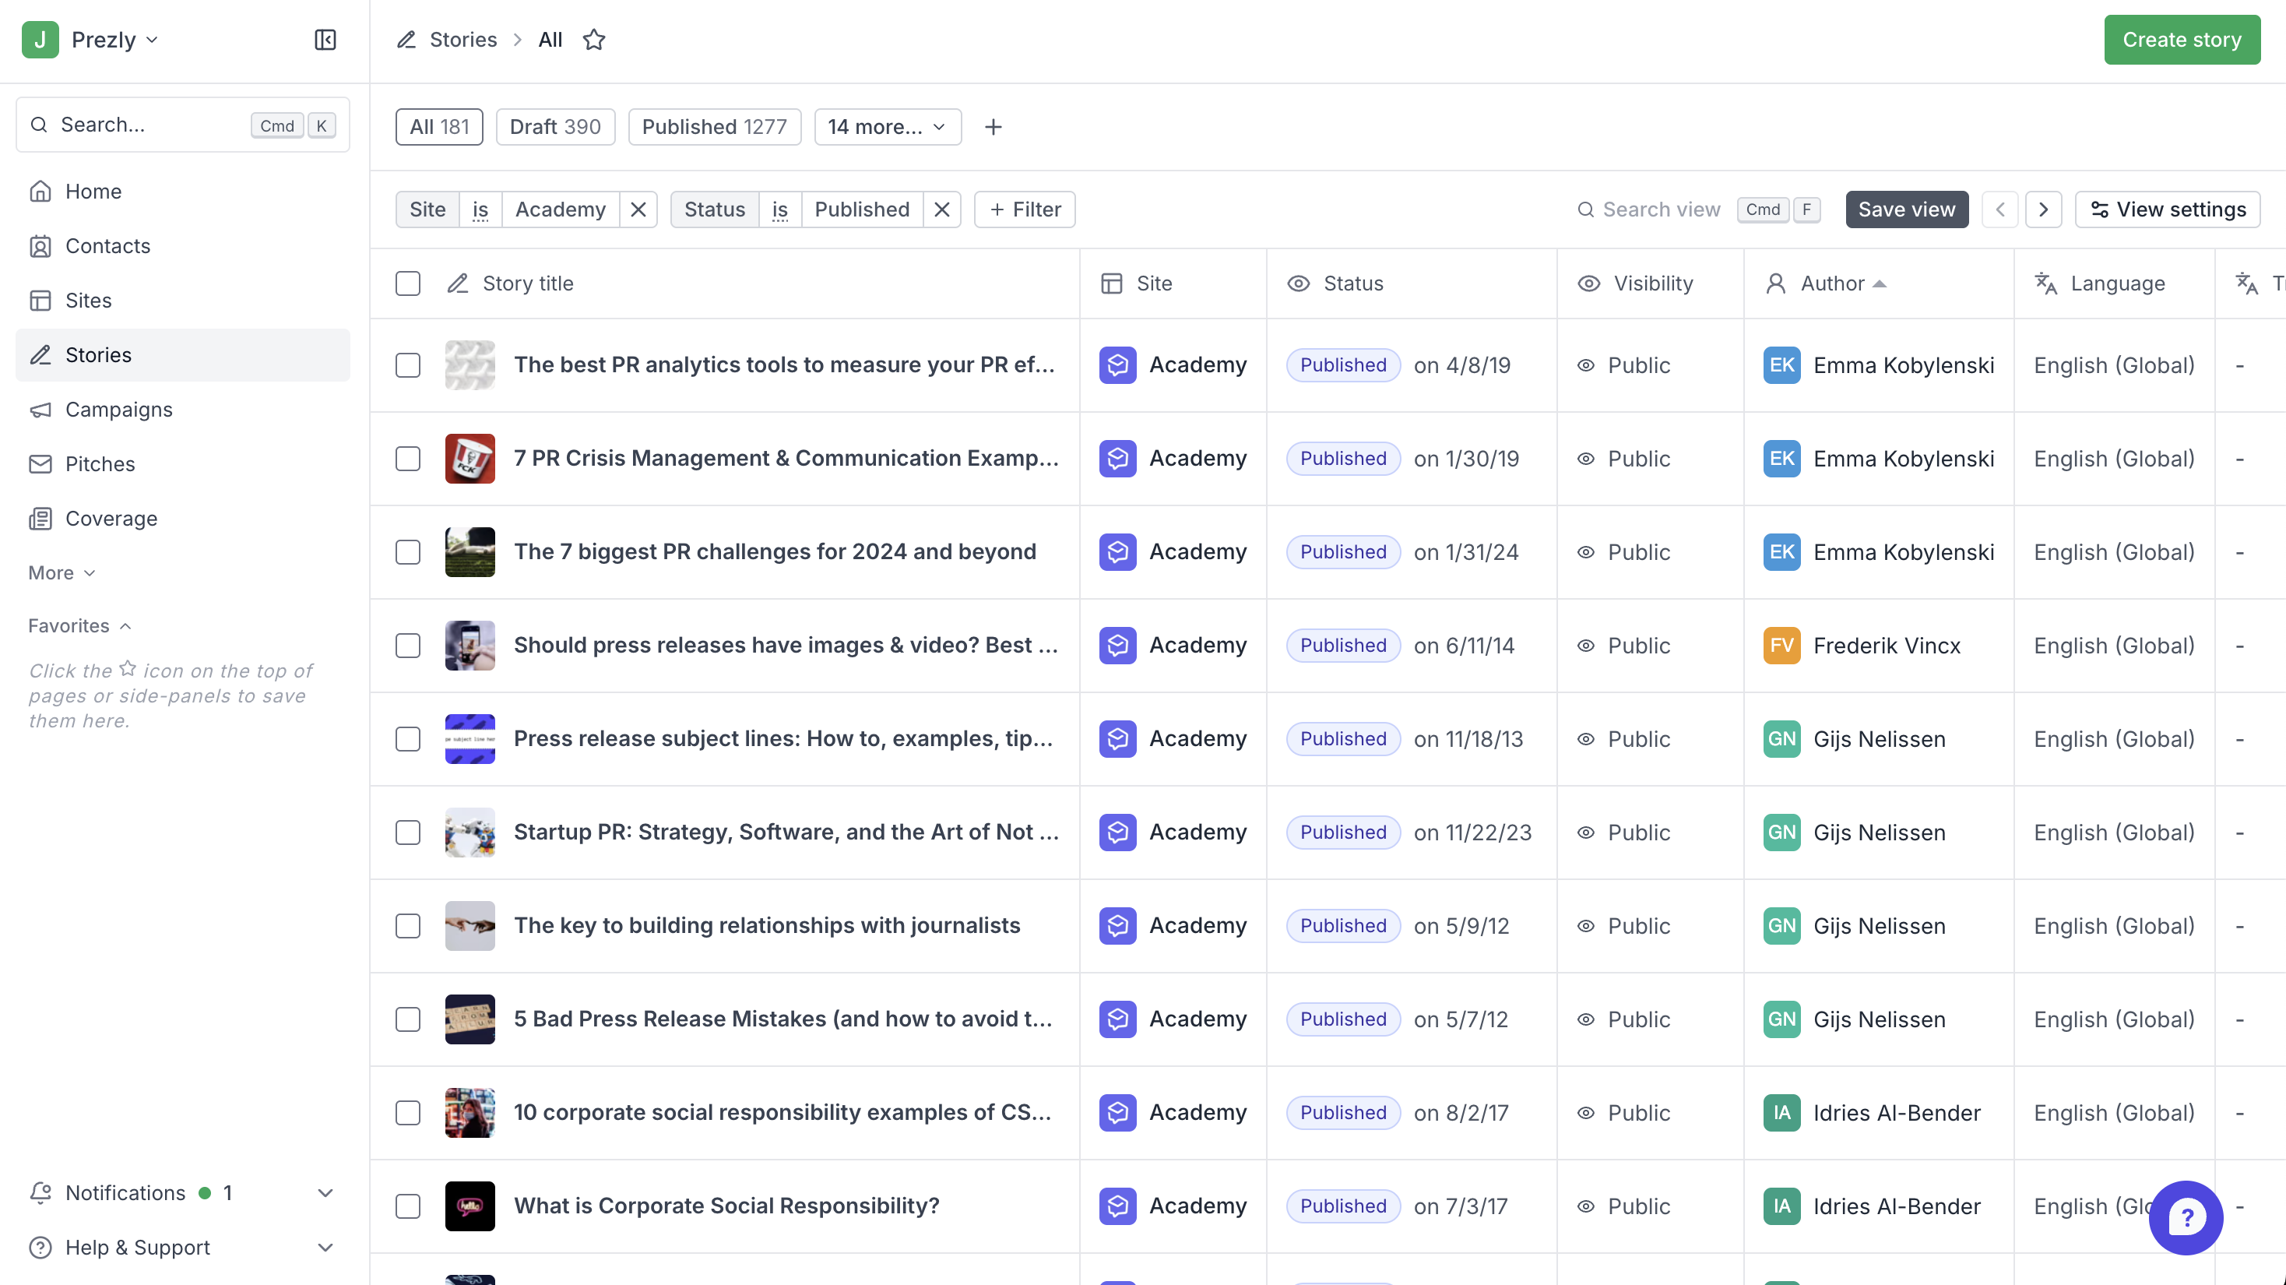Go to next page arrow
This screenshot has height=1285, width=2286.
tap(2043, 209)
